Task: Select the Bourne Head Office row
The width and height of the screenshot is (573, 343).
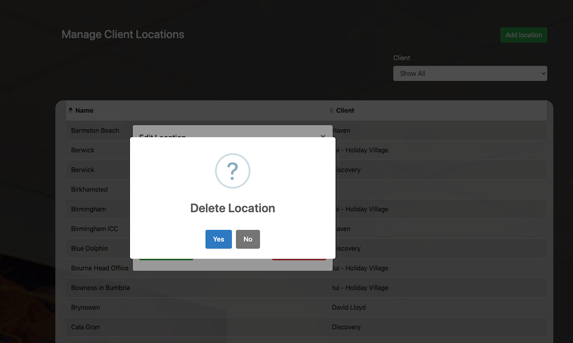Action: (100, 268)
